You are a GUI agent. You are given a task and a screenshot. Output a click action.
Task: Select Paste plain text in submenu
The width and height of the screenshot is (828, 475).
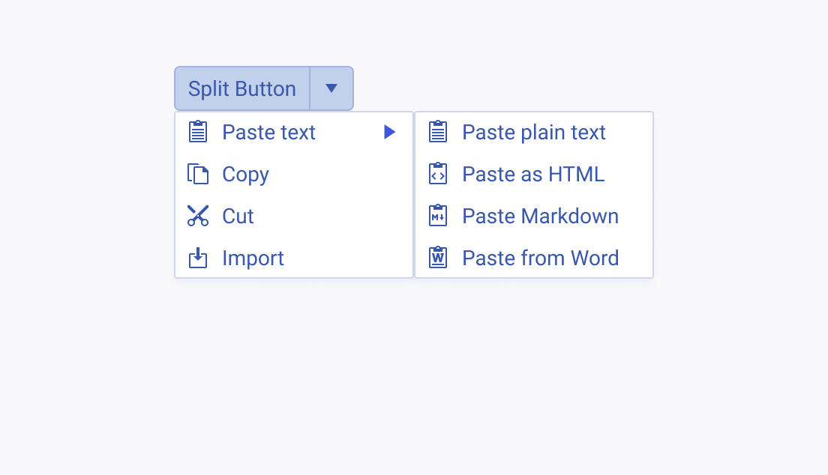[x=534, y=132]
